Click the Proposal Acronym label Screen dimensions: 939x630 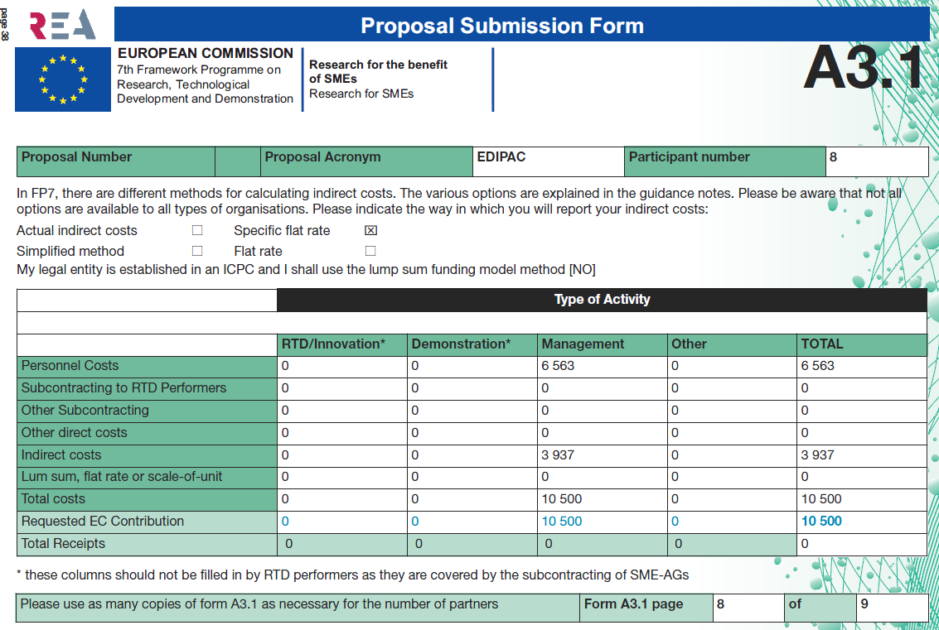pyautogui.click(x=322, y=157)
